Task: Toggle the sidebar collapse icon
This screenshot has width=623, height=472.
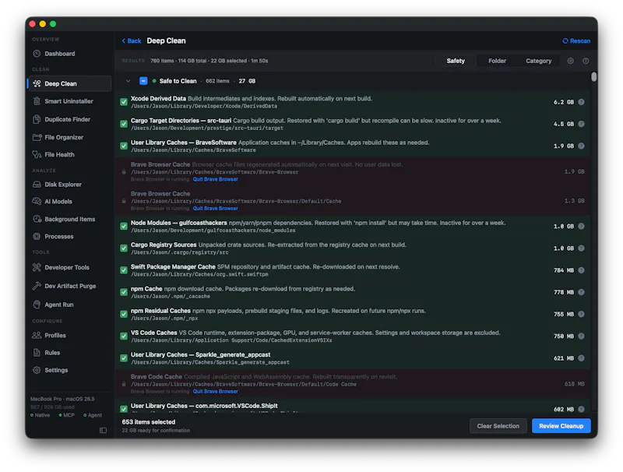Action: [104, 430]
